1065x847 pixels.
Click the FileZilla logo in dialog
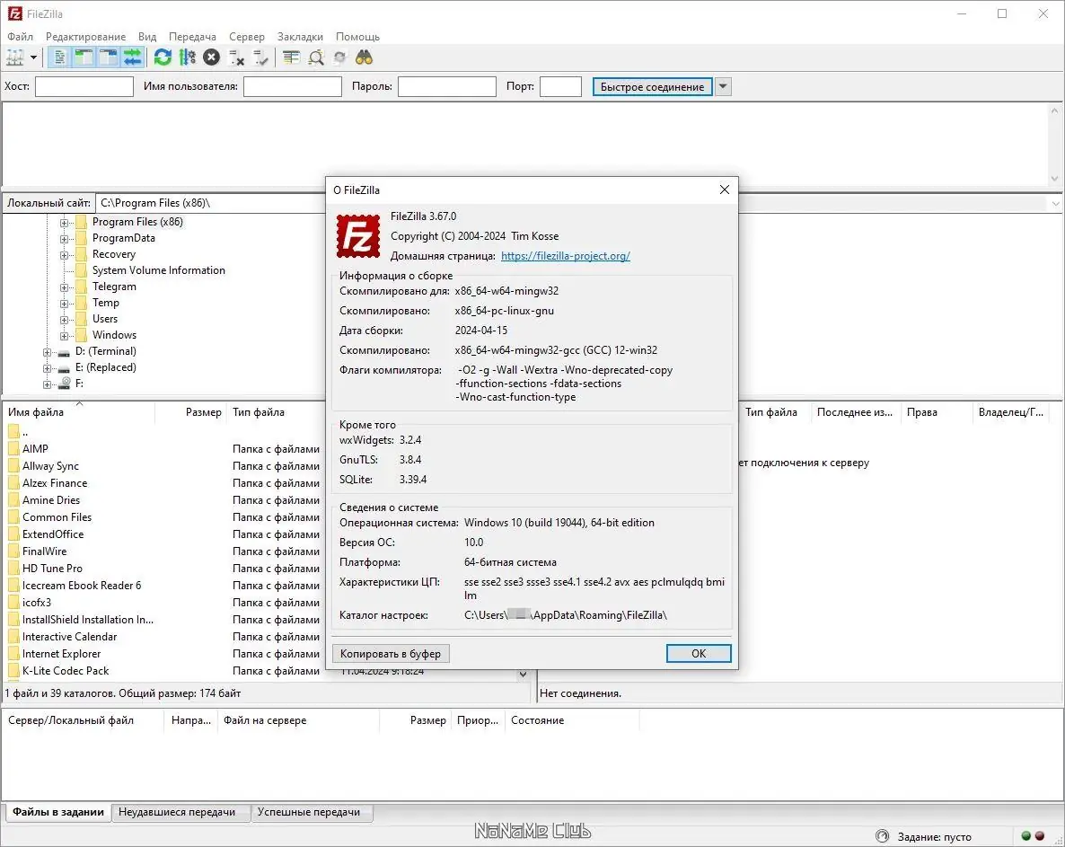pyautogui.click(x=358, y=236)
